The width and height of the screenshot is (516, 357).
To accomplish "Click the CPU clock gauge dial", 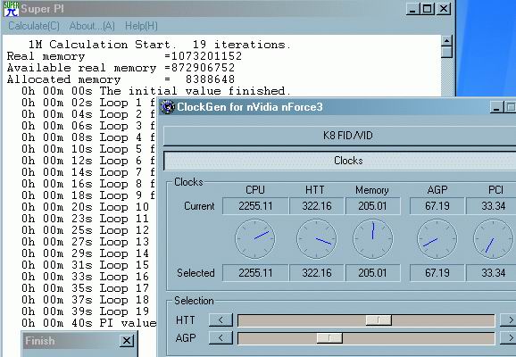I will (255, 239).
